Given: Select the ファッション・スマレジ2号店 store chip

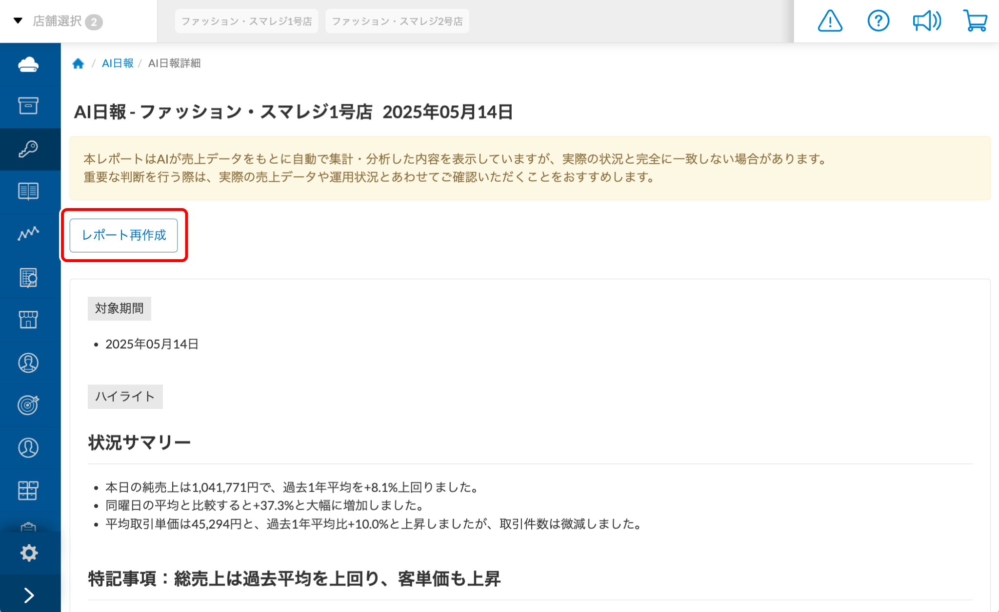Looking at the screenshot, I should [x=397, y=21].
